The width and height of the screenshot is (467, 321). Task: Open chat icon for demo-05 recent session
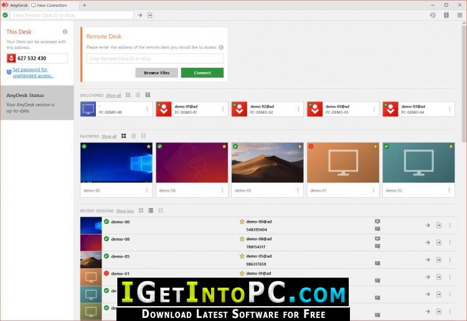(377, 264)
